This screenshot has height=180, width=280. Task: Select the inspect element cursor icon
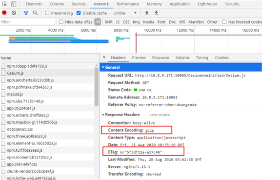point(4,4)
